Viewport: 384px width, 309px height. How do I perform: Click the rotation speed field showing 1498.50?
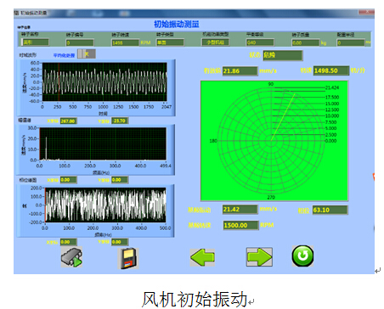tap(331, 70)
